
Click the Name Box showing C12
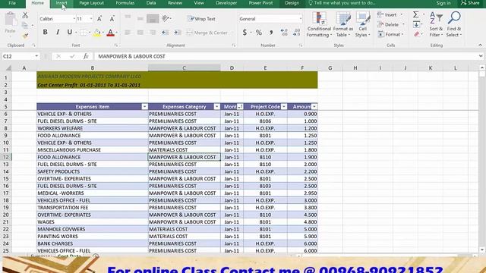17,56
